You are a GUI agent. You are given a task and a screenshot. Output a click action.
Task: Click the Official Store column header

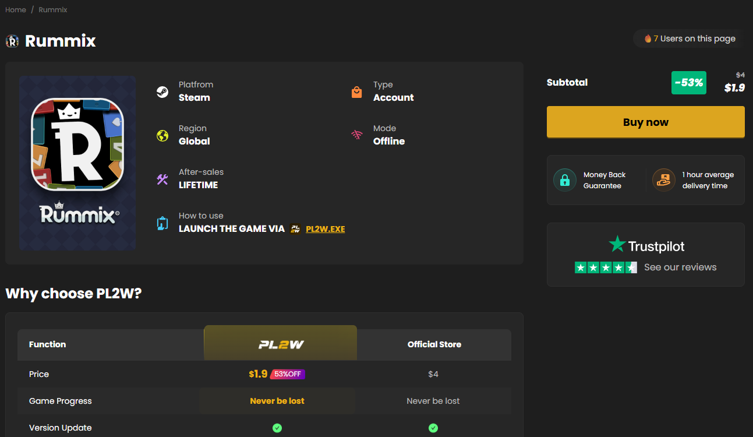[434, 344]
